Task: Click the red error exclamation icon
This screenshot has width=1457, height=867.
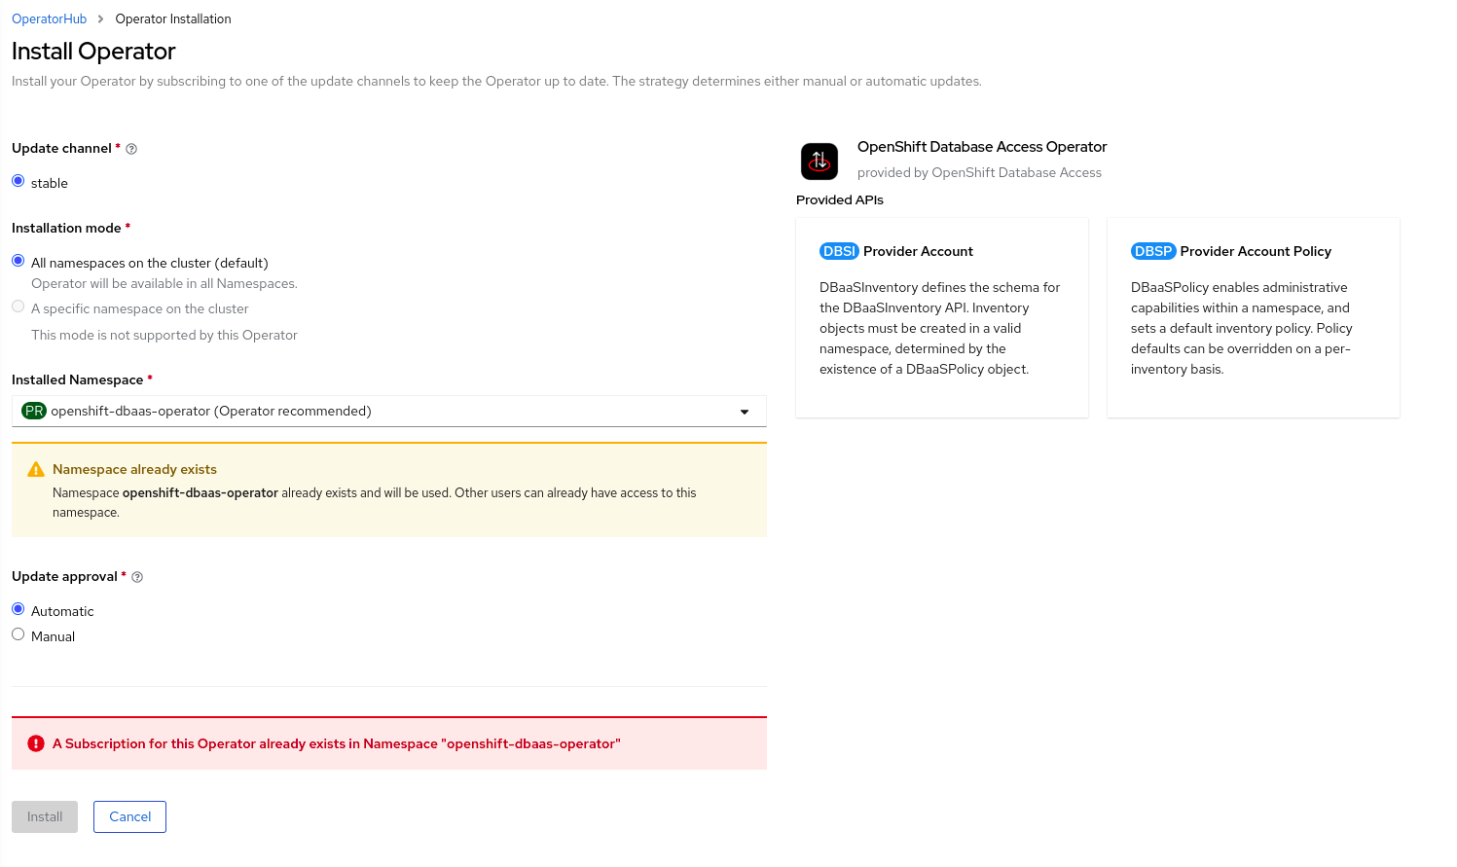Action: coord(36,743)
